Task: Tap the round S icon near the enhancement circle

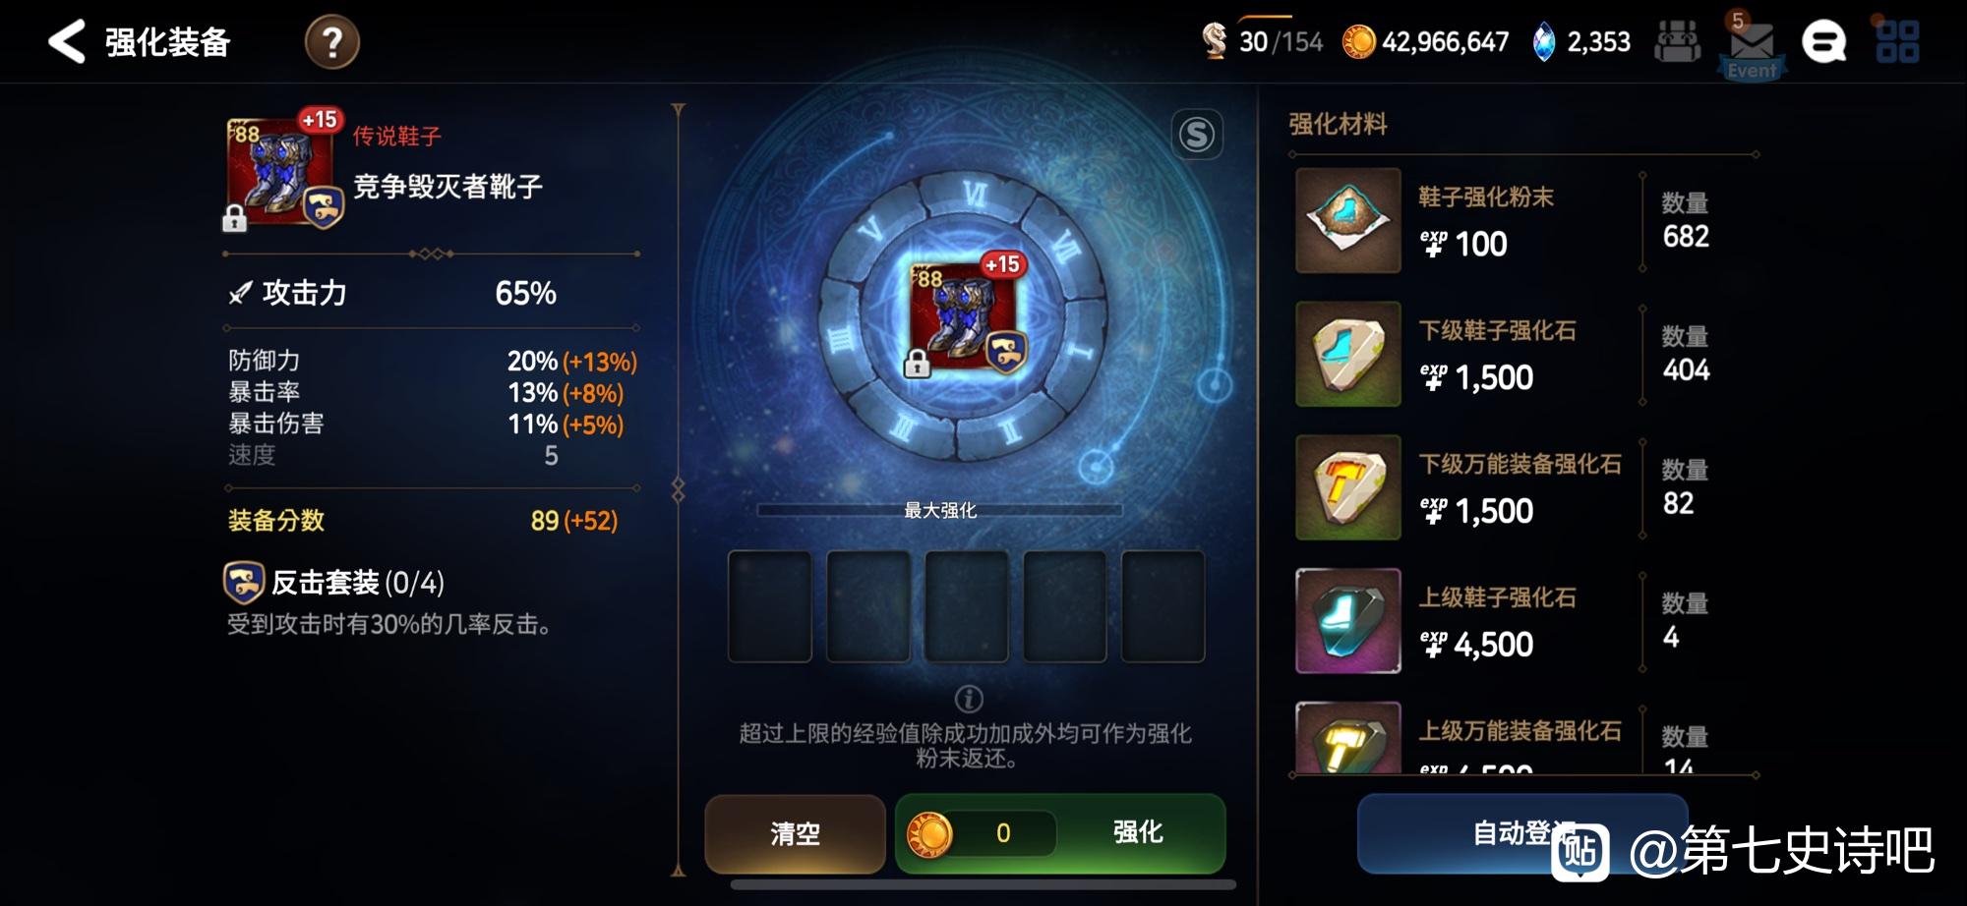Action: coord(1197,135)
